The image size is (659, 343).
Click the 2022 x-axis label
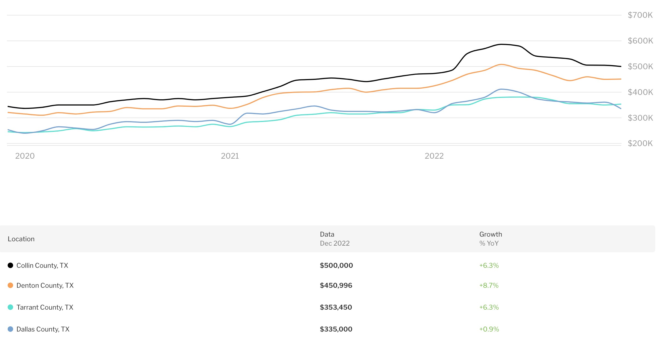pos(434,156)
